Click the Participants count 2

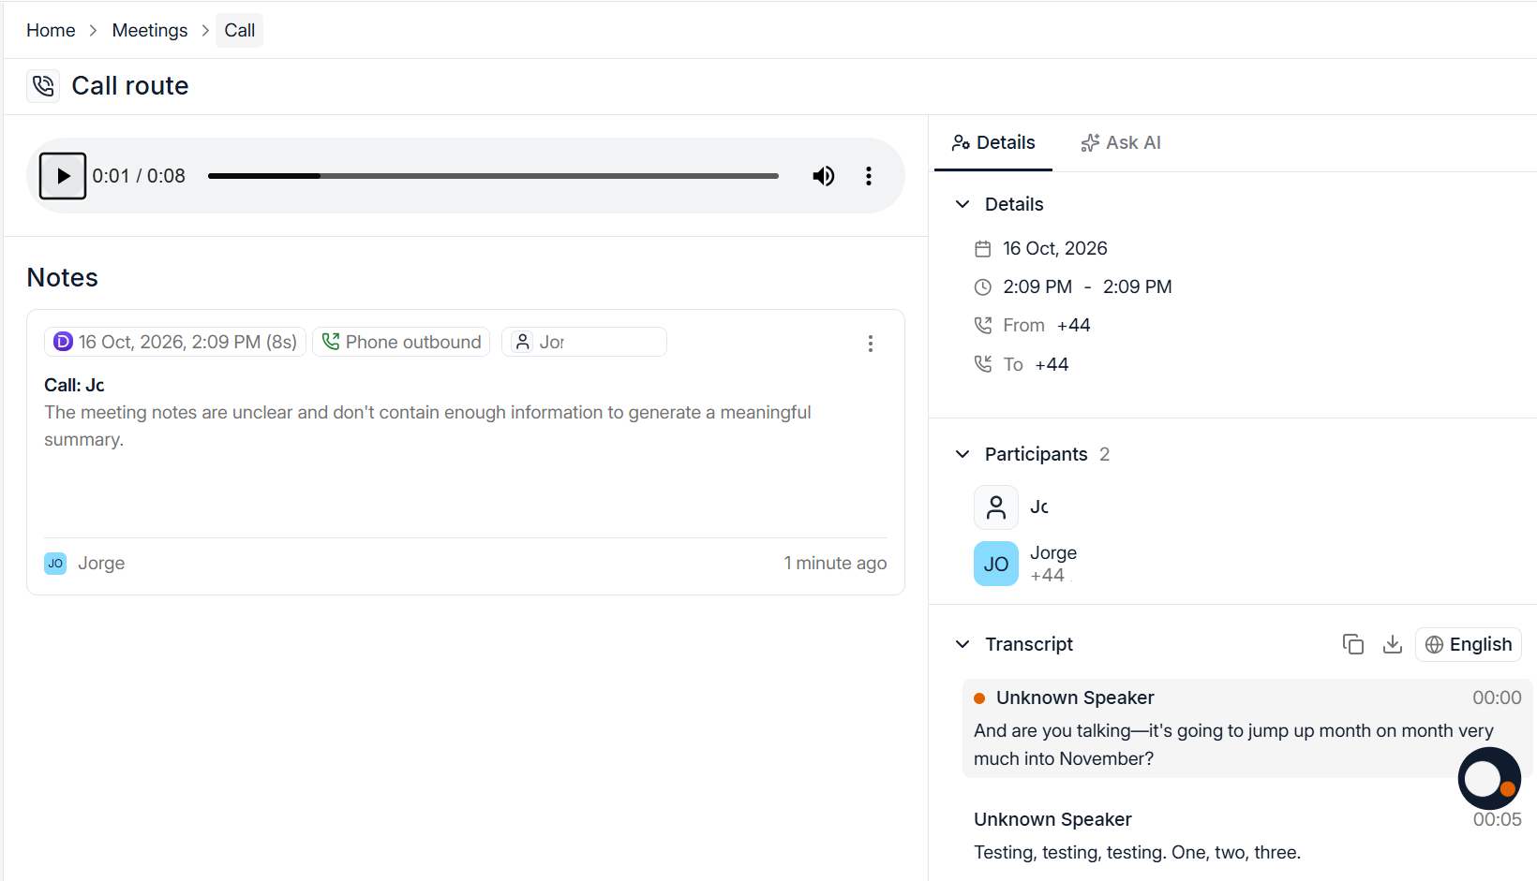click(x=1105, y=454)
